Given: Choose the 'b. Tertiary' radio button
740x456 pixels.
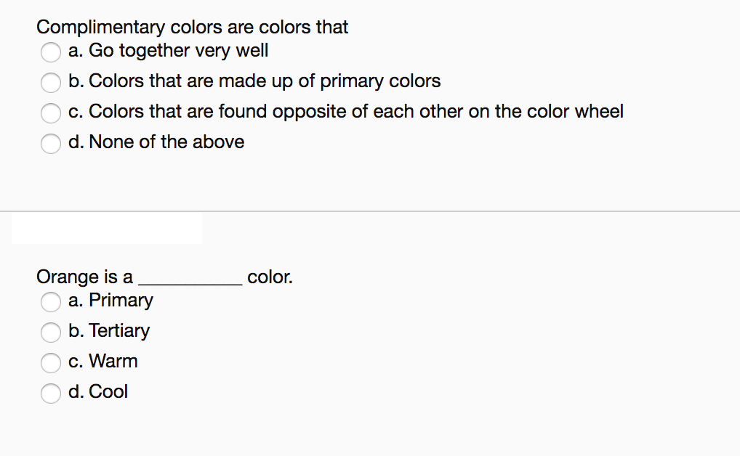Looking at the screenshot, I should click(x=50, y=332).
